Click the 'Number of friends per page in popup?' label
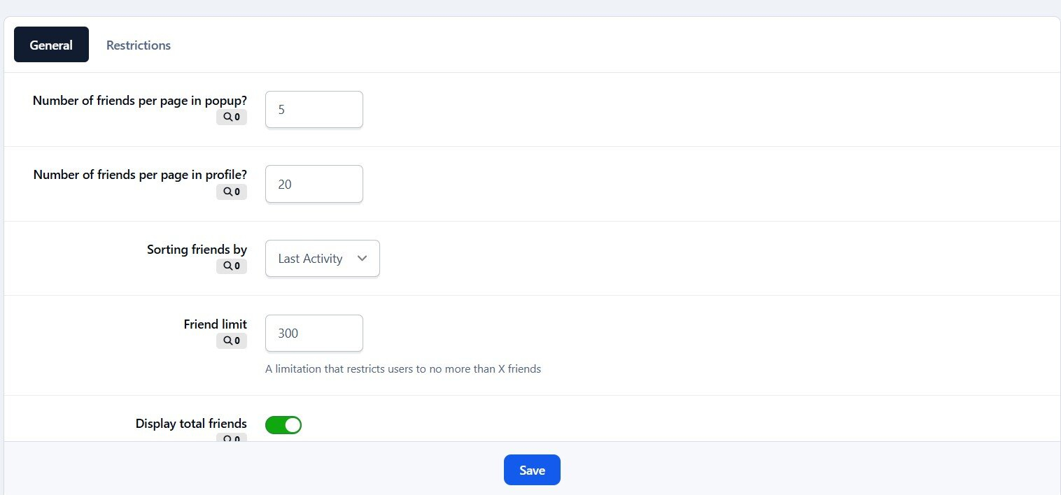 [140, 100]
